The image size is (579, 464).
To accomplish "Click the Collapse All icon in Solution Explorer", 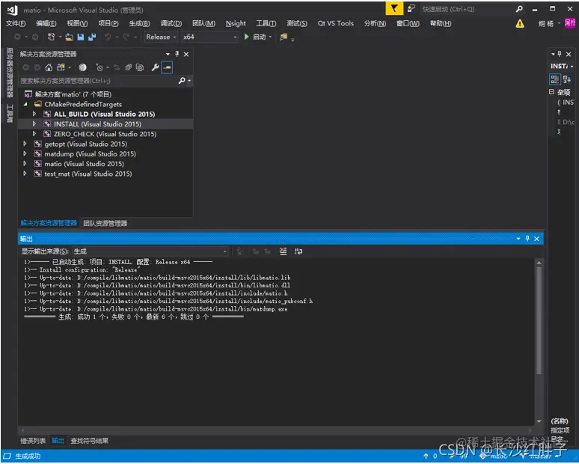I will 129,67.
